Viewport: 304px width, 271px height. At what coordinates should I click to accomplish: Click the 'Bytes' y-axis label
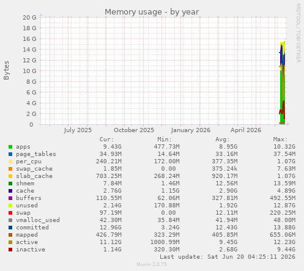click(6, 70)
